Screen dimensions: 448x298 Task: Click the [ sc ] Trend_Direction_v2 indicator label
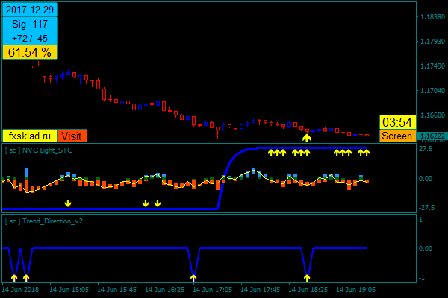point(44,221)
